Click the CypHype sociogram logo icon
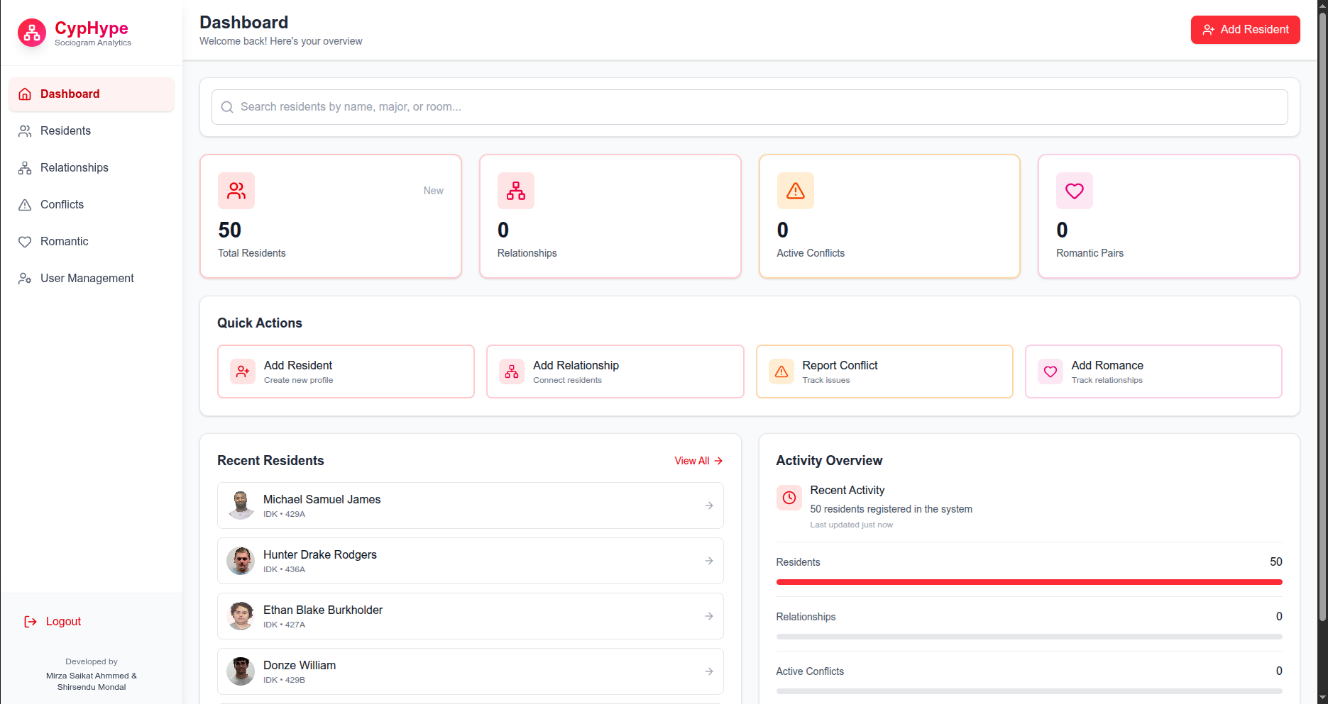 point(32,33)
